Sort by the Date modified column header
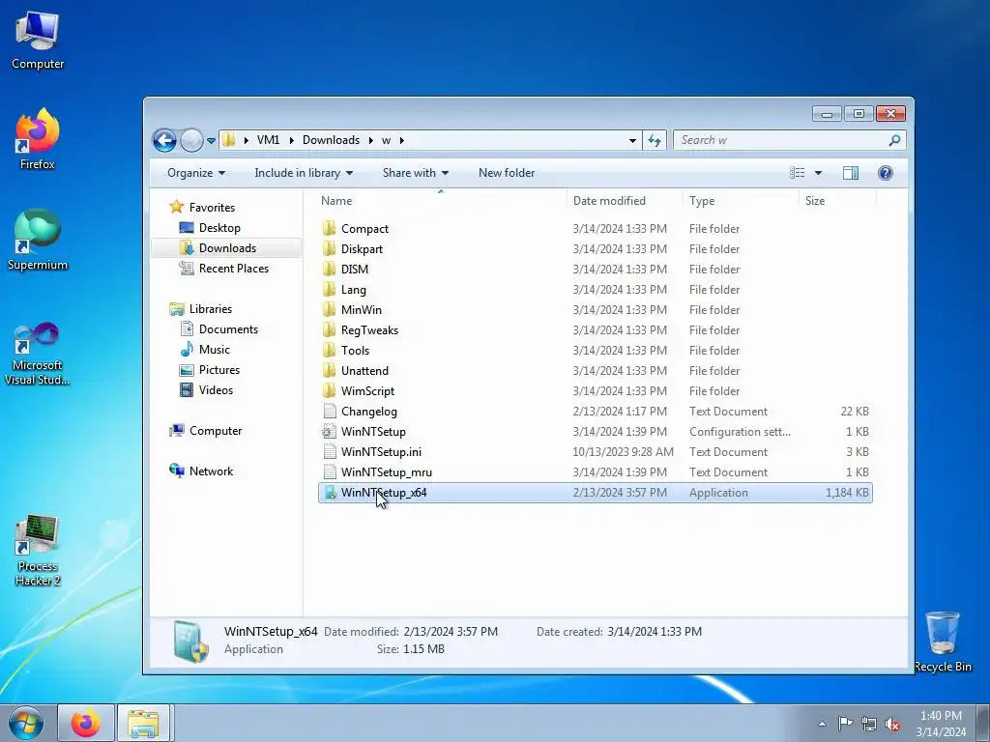990x742 pixels. point(625,201)
